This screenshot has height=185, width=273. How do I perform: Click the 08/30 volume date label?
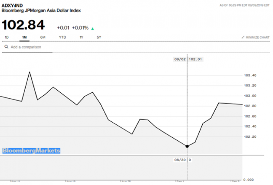180,160
